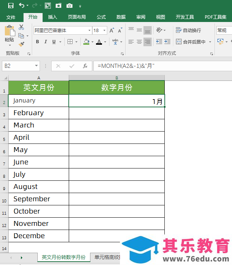Image resolution: width=232 pixels, height=265 pixels.
Task: Switch to the 视图 ribbon tab
Action: coord(161,17)
